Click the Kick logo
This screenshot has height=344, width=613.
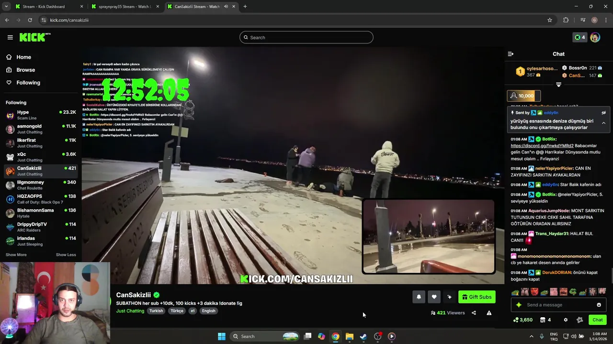click(35, 37)
